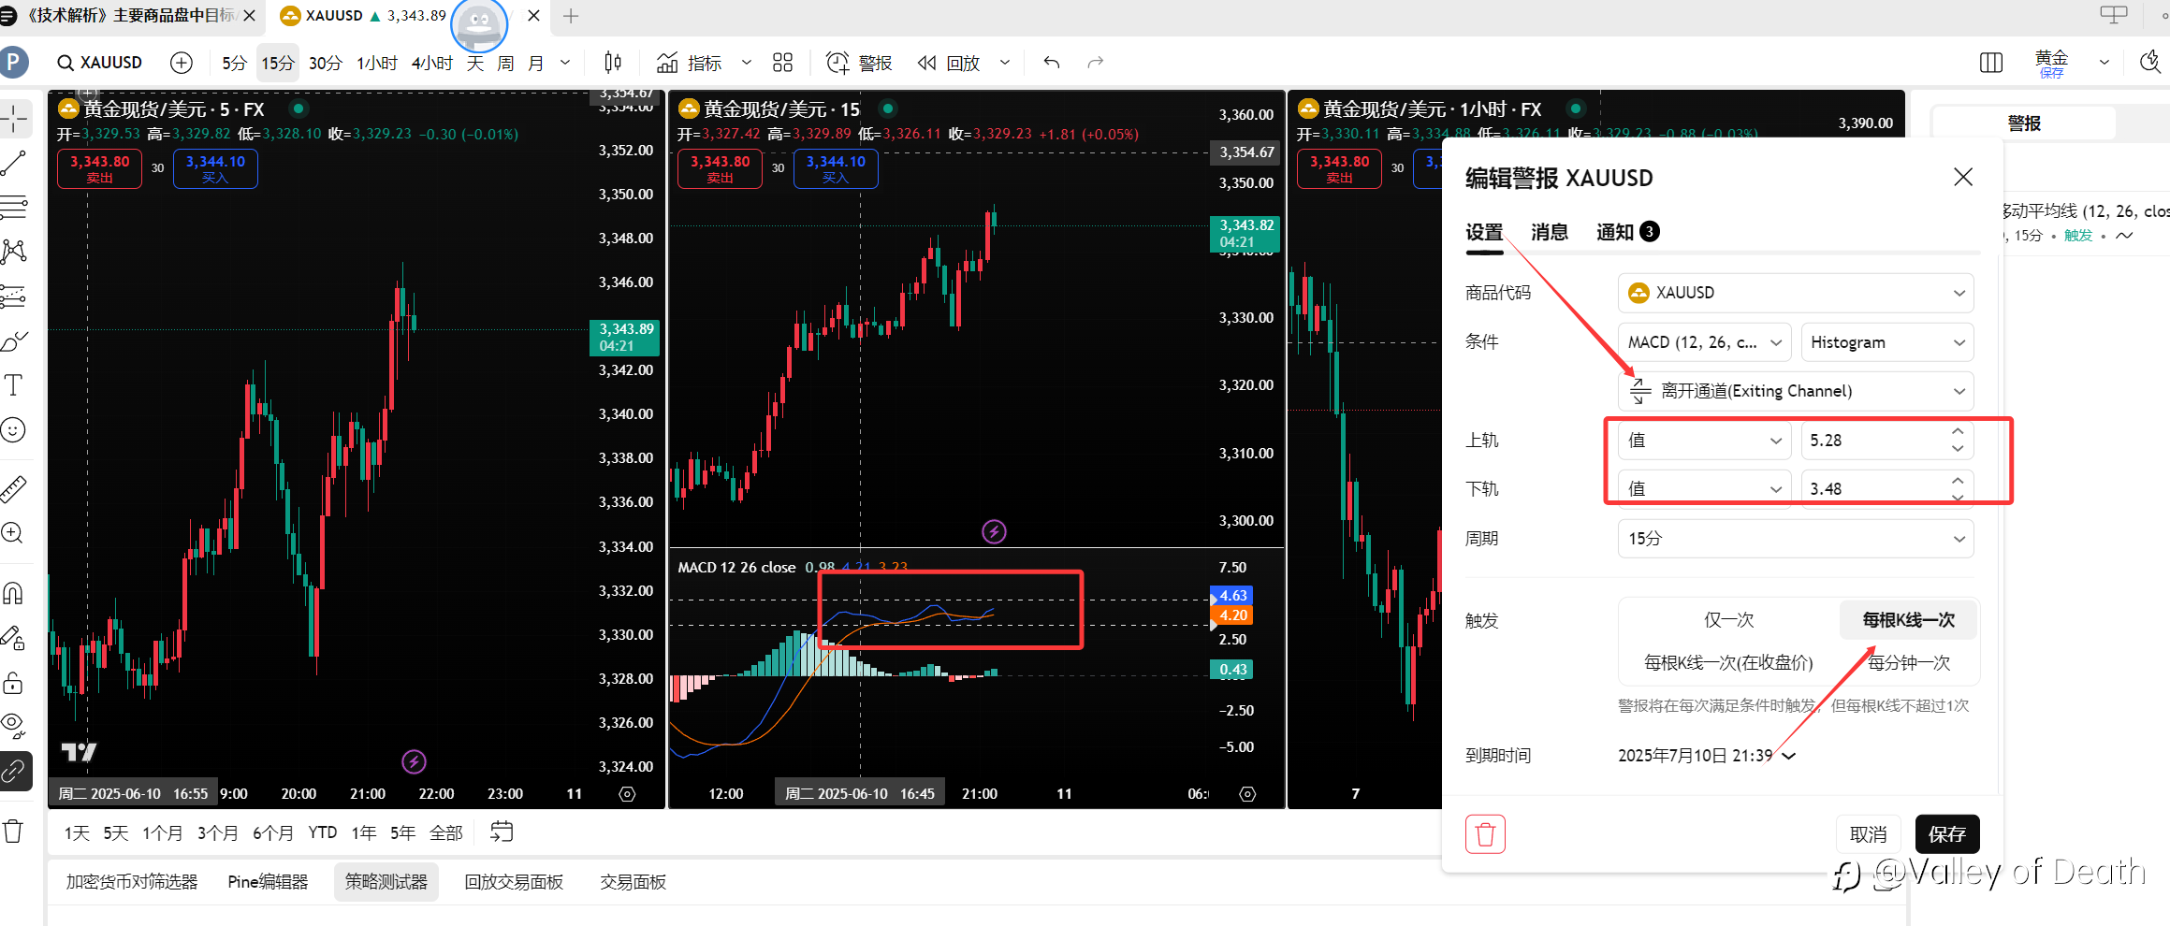The width and height of the screenshot is (2170, 926).
Task: Select the ruler measure tool
Action: click(x=14, y=487)
